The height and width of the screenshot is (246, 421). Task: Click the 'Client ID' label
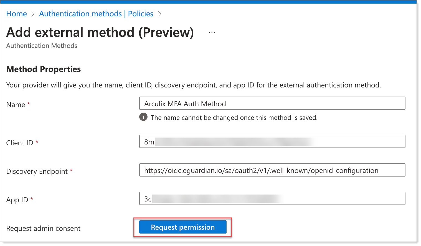20,143
